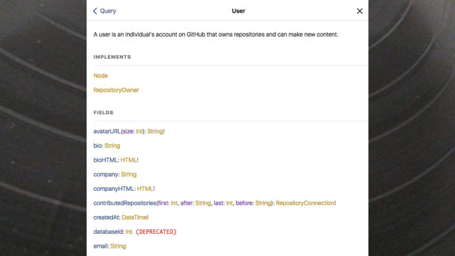Close the User documentation panel
Screen dimensions: 455x256
pos(360,11)
